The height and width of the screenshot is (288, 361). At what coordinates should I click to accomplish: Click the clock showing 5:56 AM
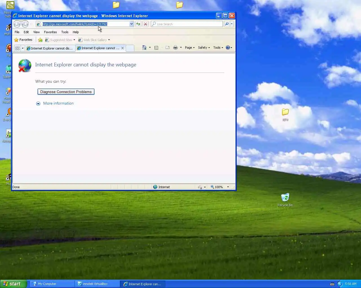tap(351, 284)
